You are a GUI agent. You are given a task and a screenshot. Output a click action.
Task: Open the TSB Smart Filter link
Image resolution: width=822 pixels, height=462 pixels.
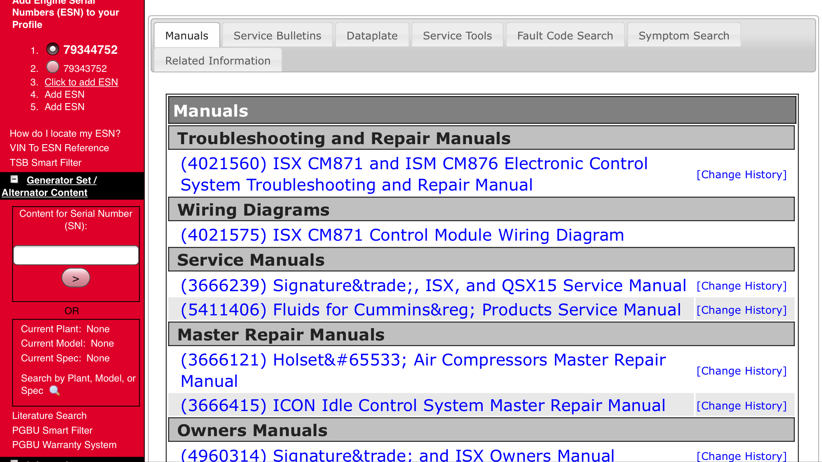tap(46, 163)
